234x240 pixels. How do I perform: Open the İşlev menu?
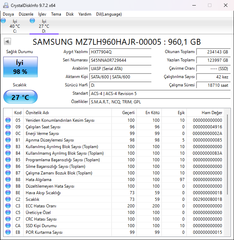(x=42, y=14)
